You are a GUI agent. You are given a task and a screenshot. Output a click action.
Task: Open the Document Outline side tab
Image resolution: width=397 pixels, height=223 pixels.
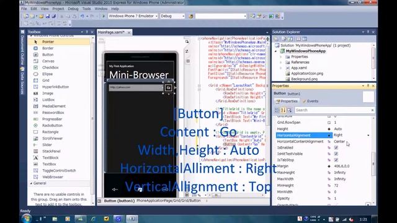22,48
